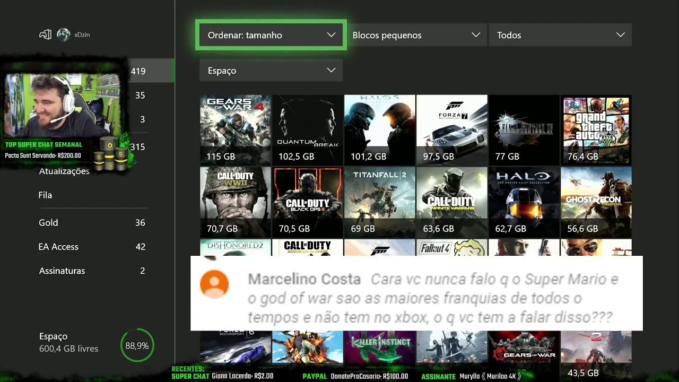Open the Assinaturas section

(93, 271)
